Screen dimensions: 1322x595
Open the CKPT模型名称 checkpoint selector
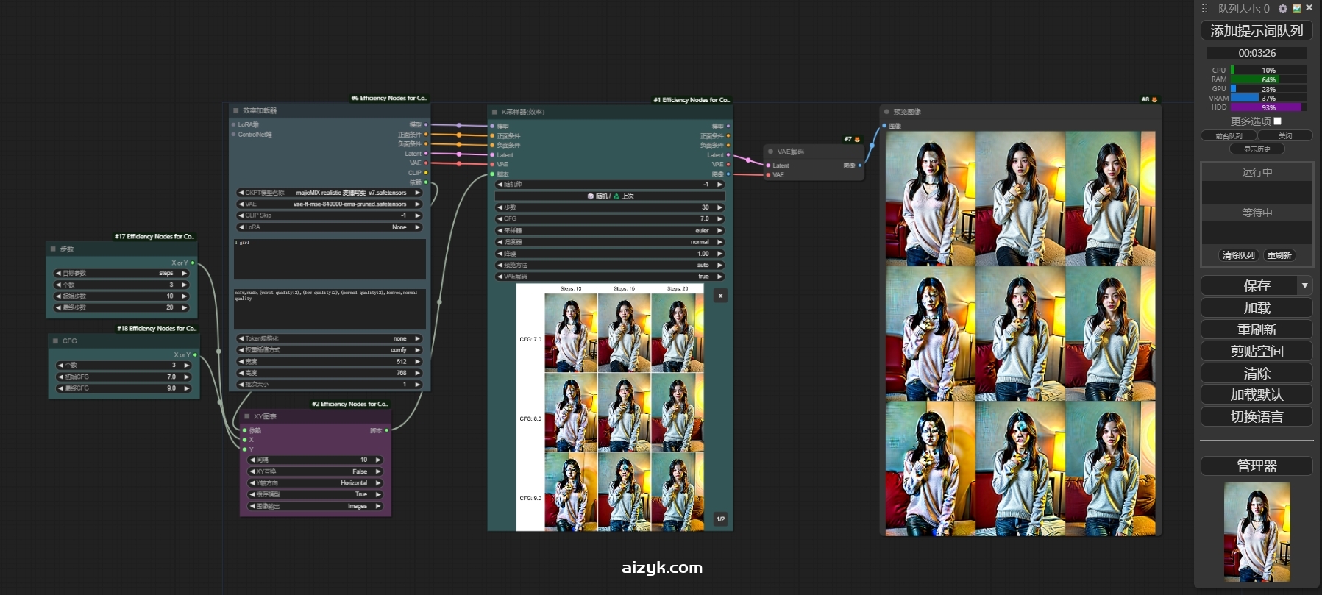pyautogui.click(x=330, y=193)
